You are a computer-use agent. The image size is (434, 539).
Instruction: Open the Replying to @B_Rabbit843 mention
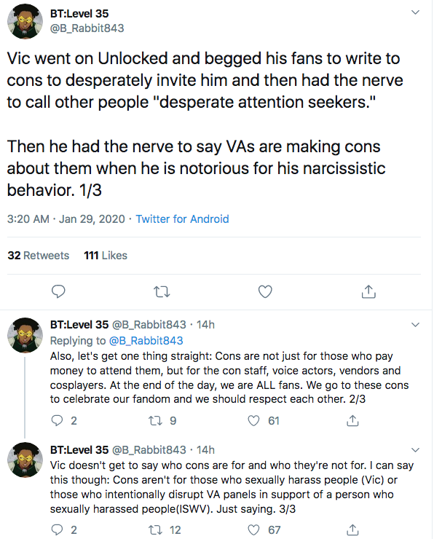pos(146,341)
